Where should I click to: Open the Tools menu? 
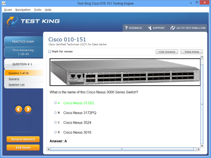[x=38, y=10]
